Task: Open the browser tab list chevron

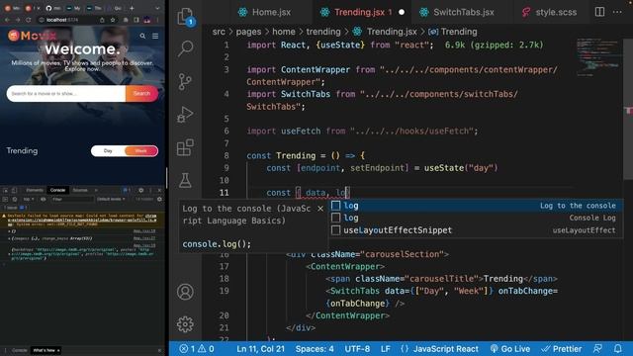Action: [157, 8]
